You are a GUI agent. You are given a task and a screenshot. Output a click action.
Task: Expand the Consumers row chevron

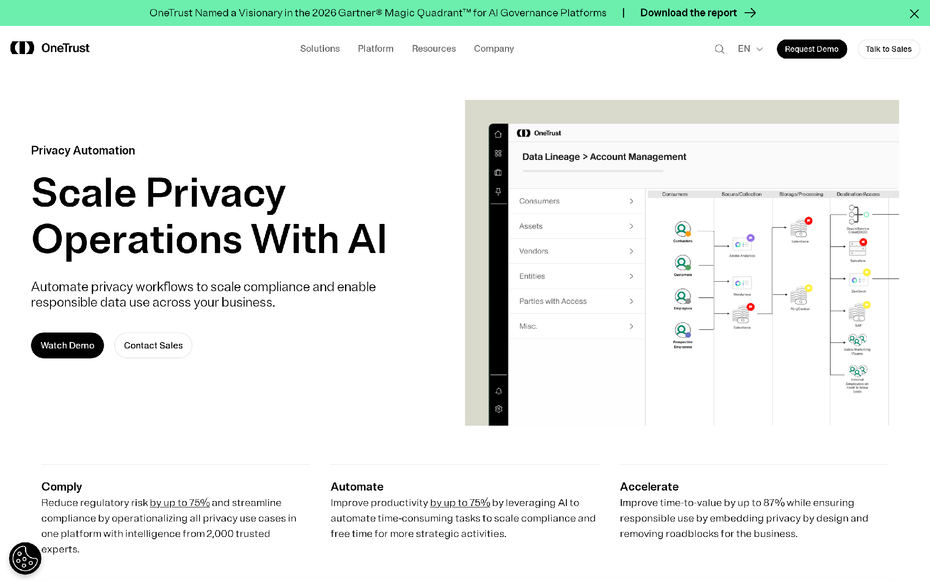point(631,201)
